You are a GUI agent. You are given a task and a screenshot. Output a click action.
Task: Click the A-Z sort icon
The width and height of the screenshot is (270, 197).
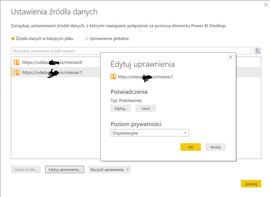pos(257,51)
